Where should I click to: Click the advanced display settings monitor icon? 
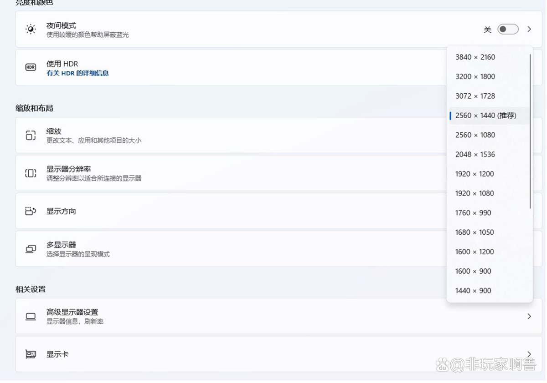(x=31, y=317)
